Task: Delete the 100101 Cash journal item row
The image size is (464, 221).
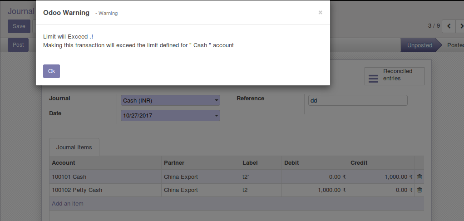Action: 420,177
